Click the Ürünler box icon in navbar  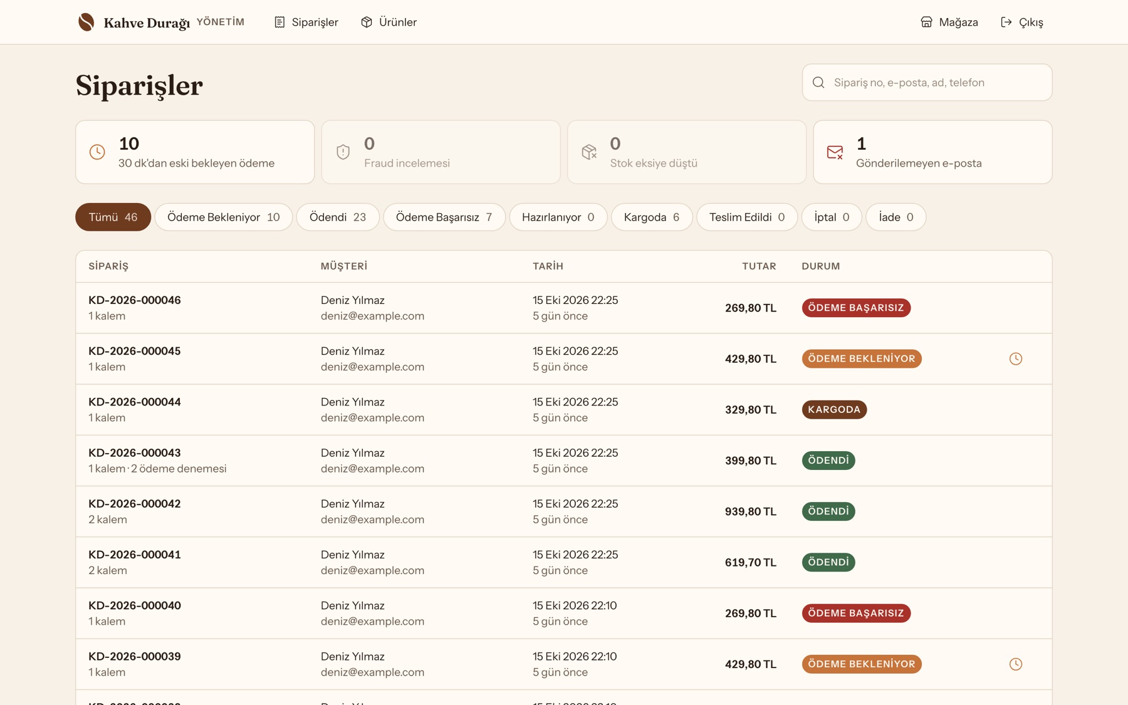point(367,22)
